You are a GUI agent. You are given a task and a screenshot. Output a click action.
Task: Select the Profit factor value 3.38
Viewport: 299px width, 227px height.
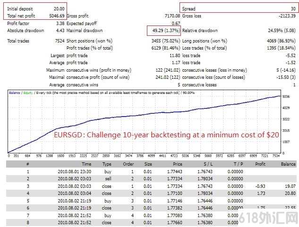tap(60, 24)
